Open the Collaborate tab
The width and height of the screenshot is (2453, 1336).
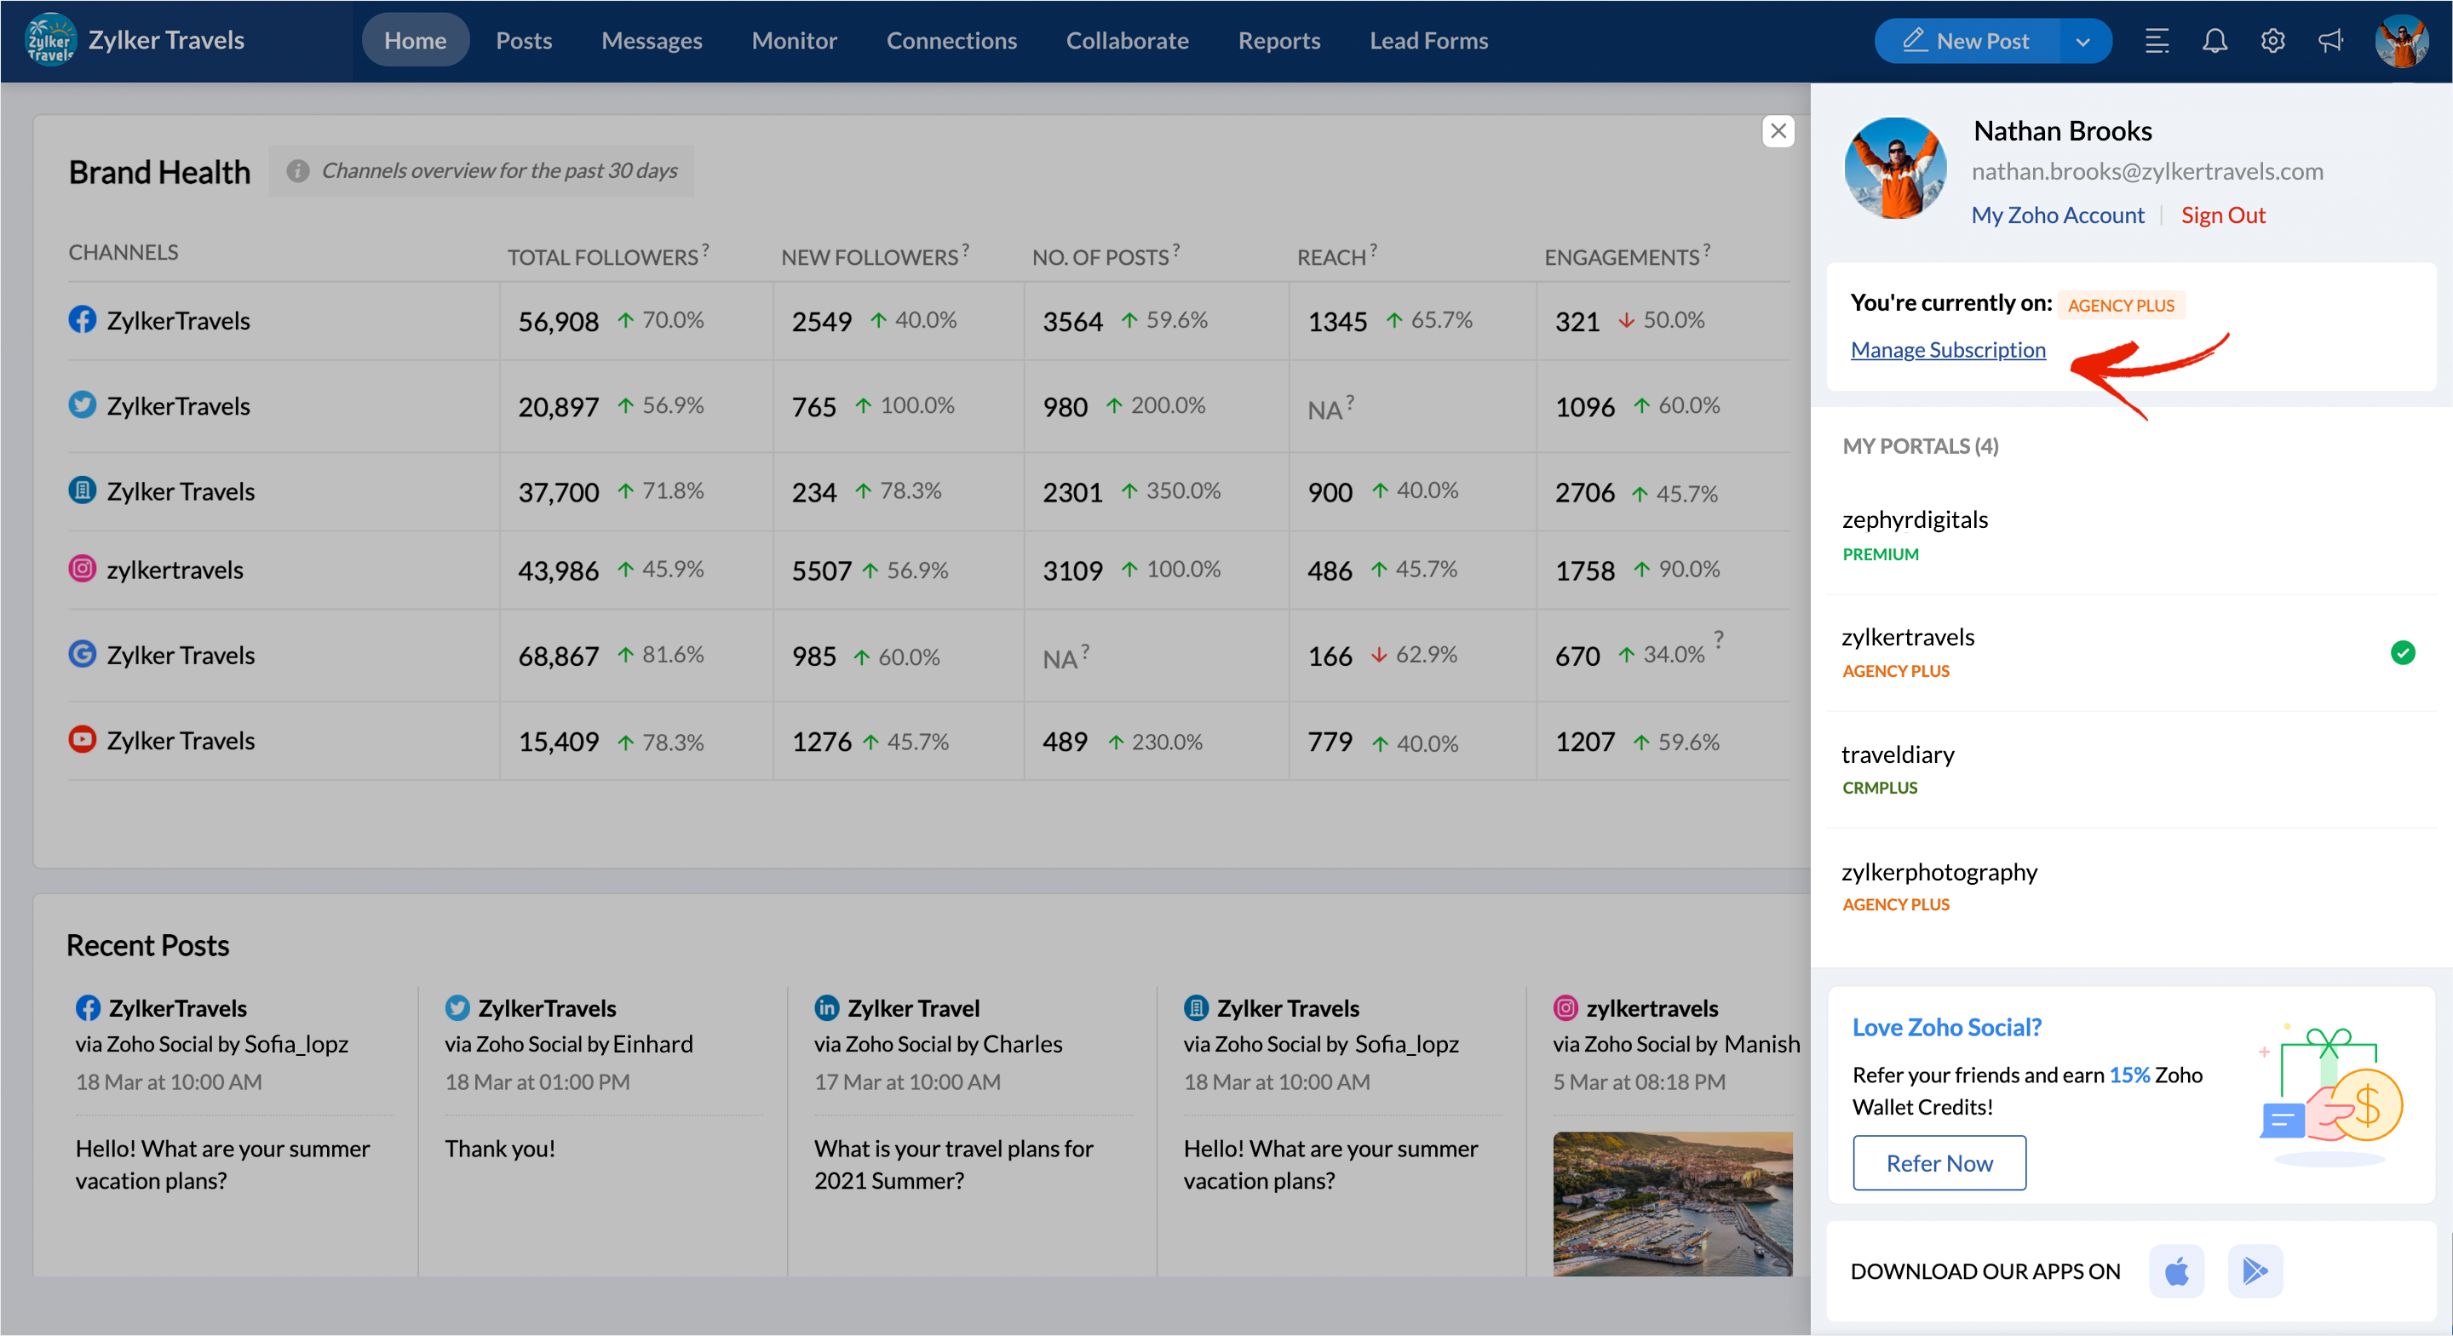point(1127,40)
